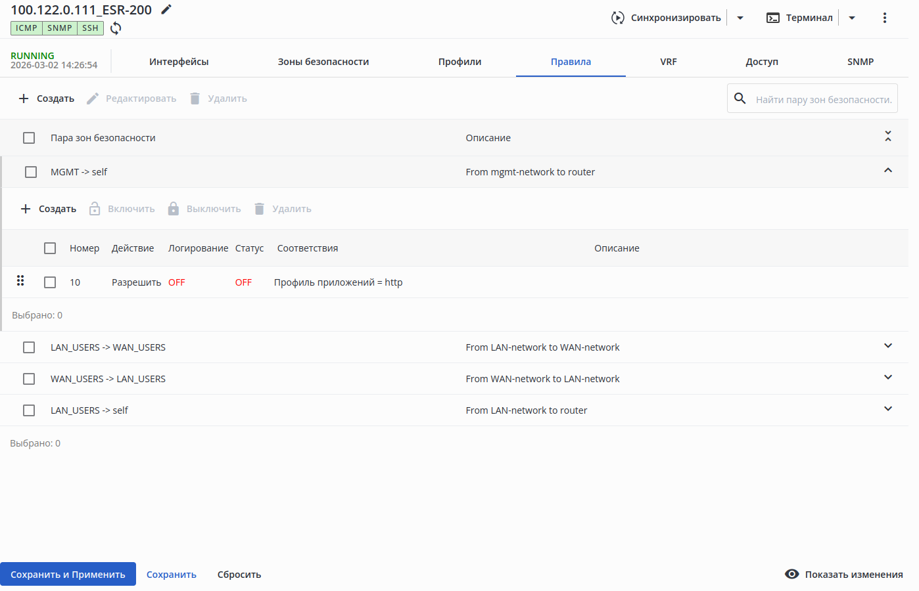Screen dimensions: 919x591
Task: Tick the MGMT -> self checkbox
Action: click(31, 172)
